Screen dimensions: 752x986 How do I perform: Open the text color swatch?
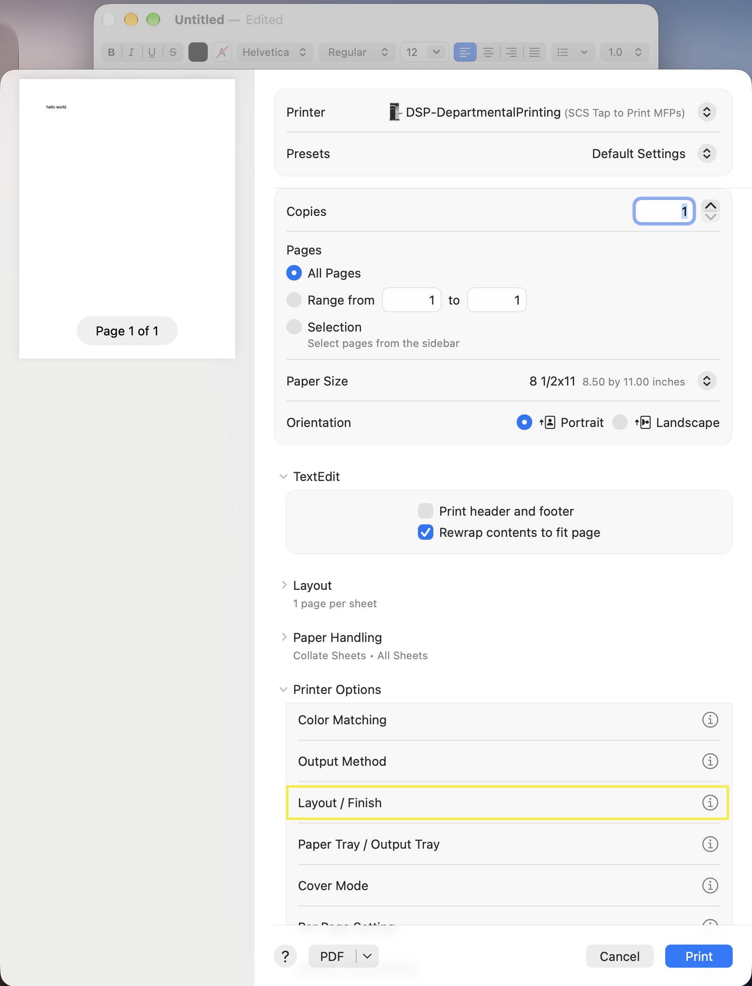pos(198,52)
